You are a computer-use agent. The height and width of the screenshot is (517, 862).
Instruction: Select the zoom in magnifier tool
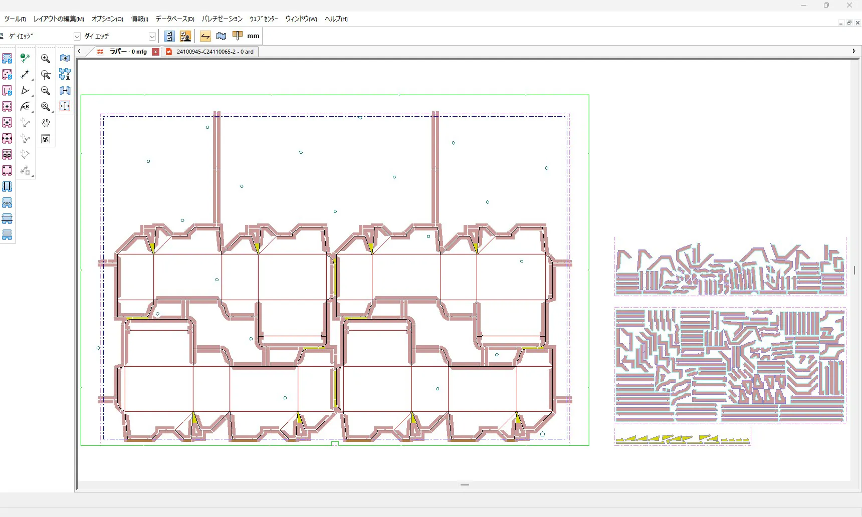(45, 59)
